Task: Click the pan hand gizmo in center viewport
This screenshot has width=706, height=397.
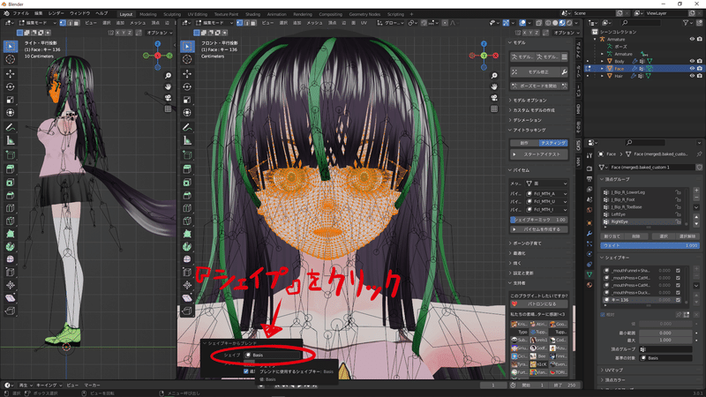Action: (494, 86)
